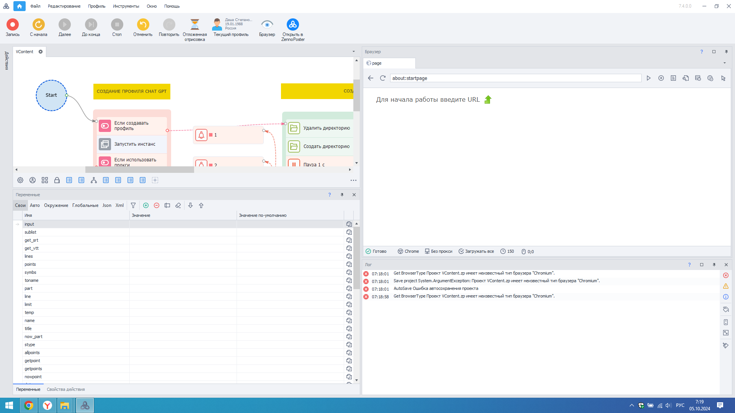
Task: Click the remove variable red minus icon
Action: click(157, 206)
